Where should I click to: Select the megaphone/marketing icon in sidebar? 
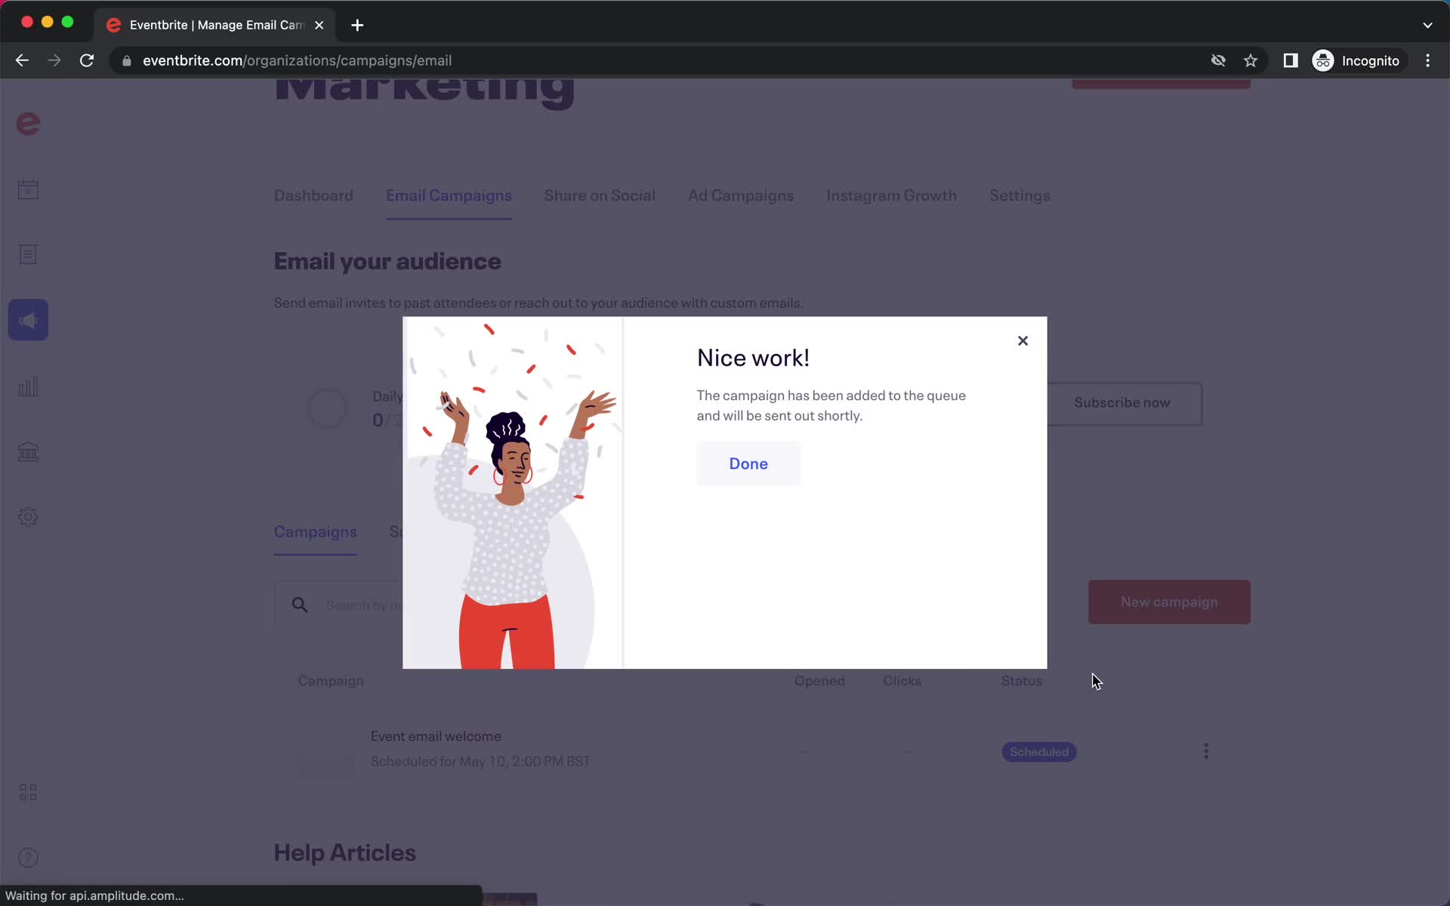[x=28, y=320]
